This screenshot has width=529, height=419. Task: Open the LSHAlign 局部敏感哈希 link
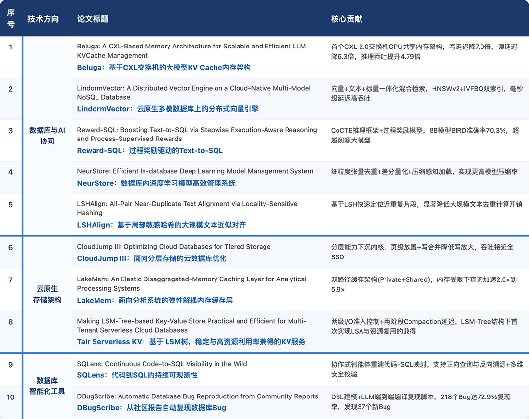(x=161, y=225)
